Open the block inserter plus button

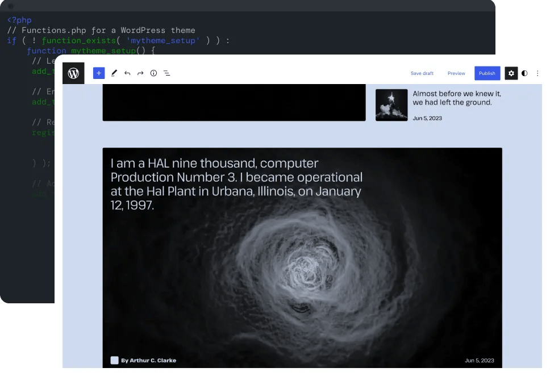tap(99, 73)
